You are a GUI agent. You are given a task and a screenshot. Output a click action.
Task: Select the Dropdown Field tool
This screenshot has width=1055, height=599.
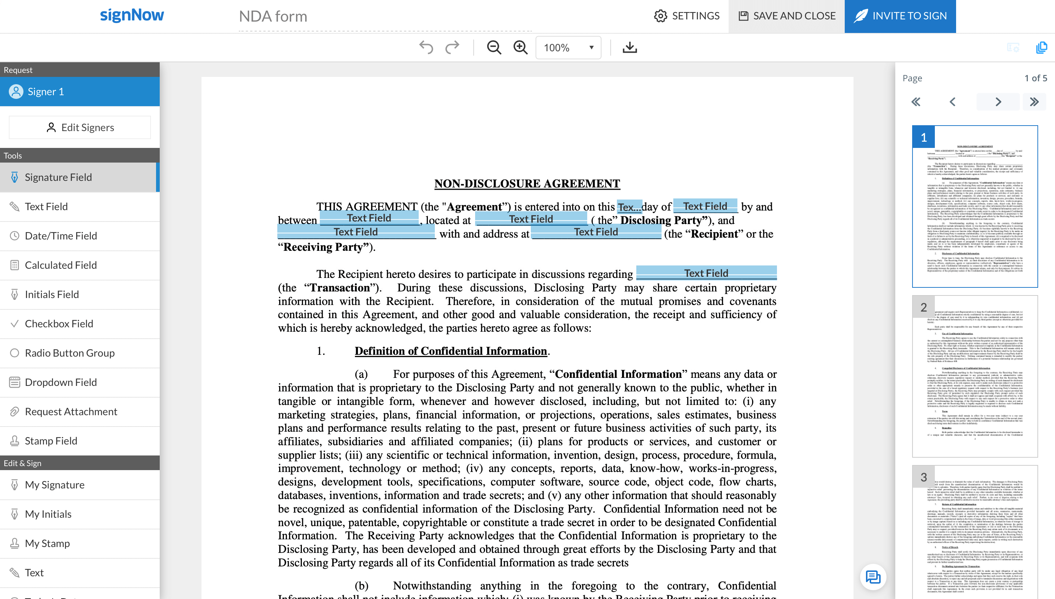62,382
